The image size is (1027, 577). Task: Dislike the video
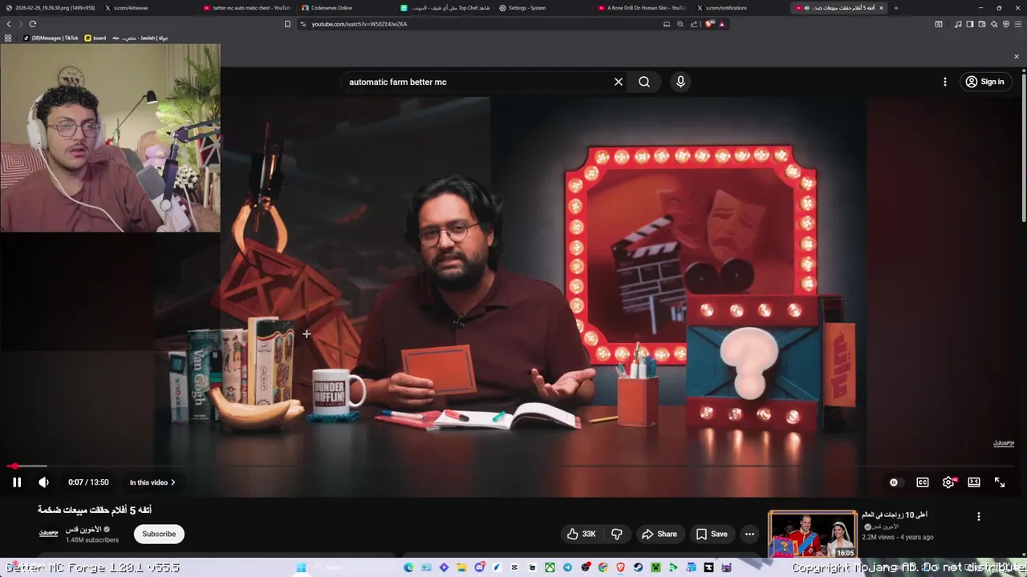(617, 534)
